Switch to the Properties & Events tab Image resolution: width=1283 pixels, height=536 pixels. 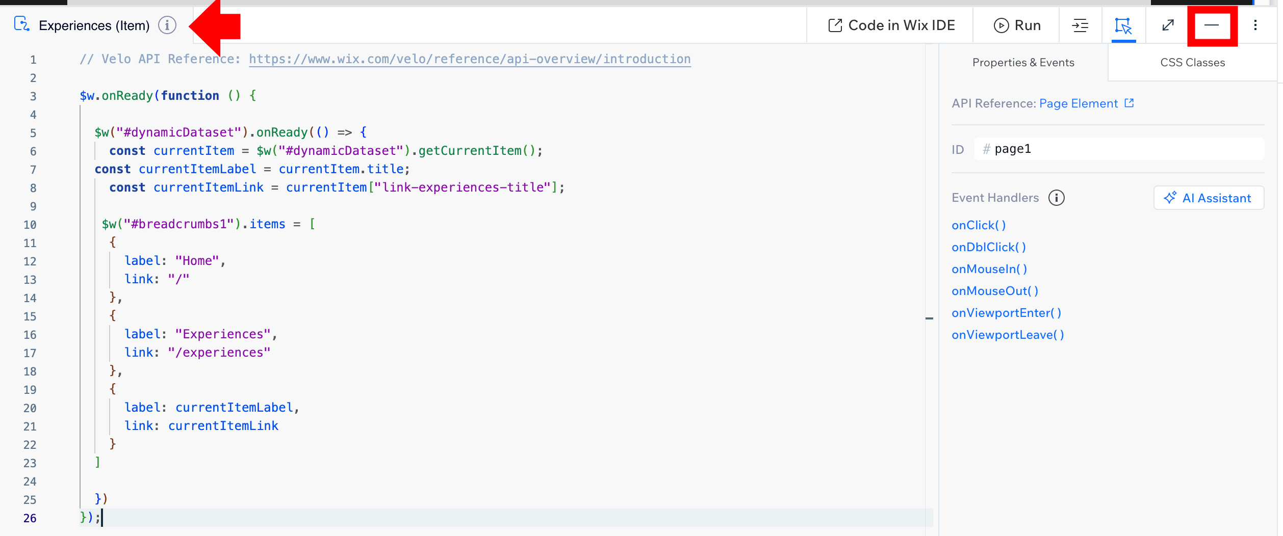pyautogui.click(x=1023, y=62)
